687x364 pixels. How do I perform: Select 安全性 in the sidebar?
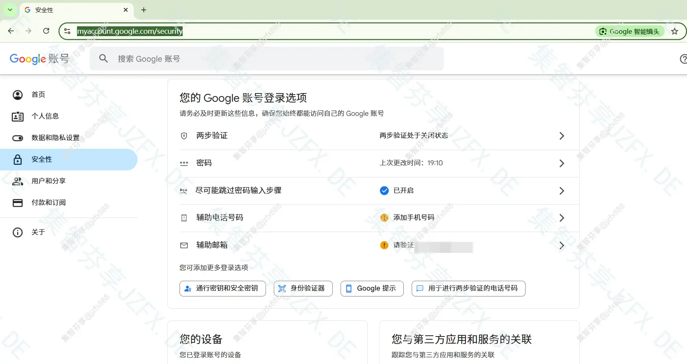coord(69,159)
